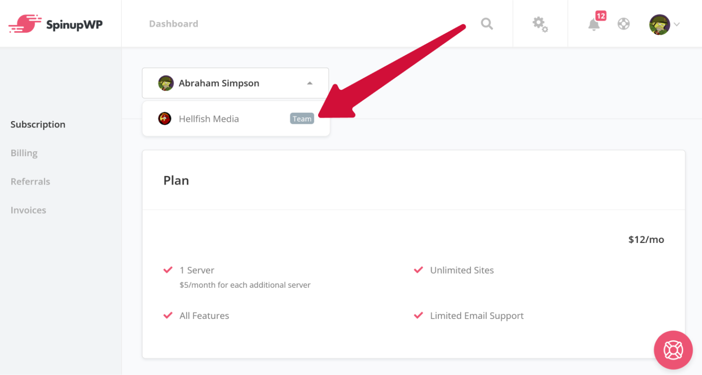This screenshot has width=702, height=375.
Task: Click the checkmark next to Unlimited Sites
Action: 418,269
